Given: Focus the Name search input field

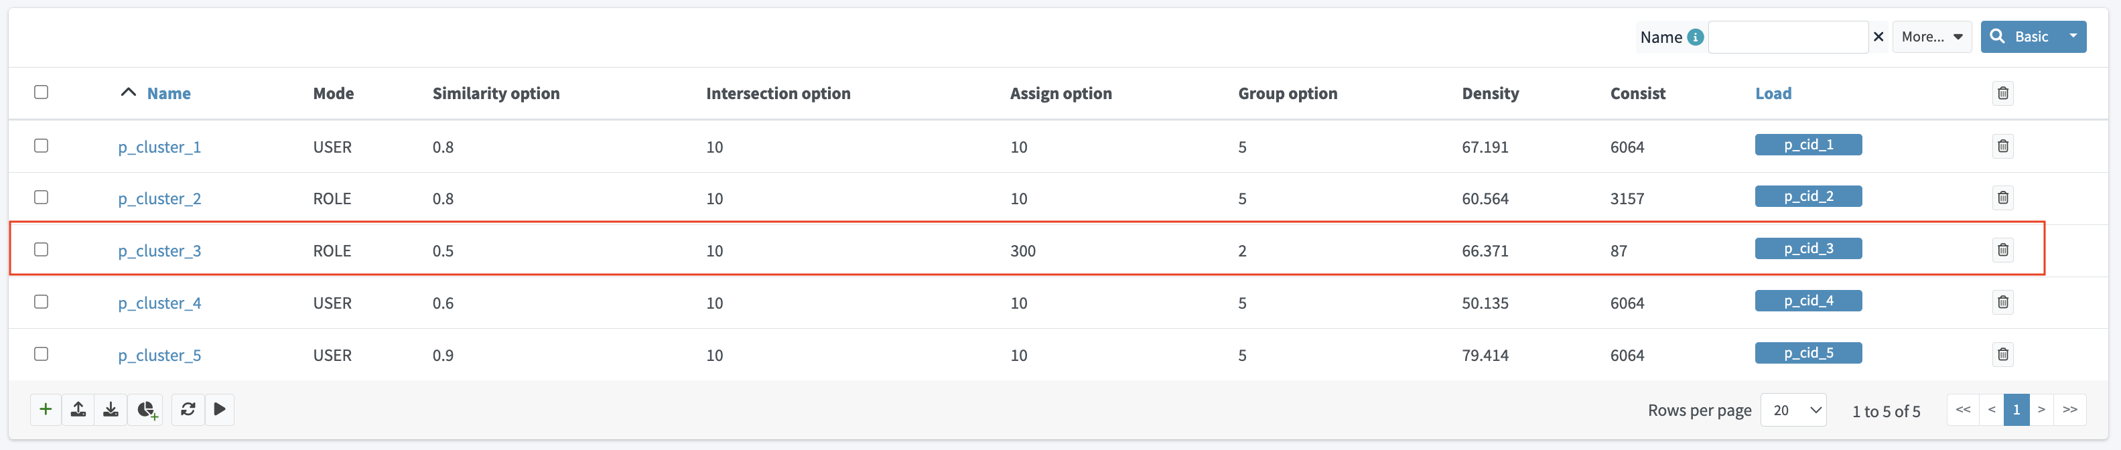Looking at the screenshot, I should pyautogui.click(x=1787, y=37).
